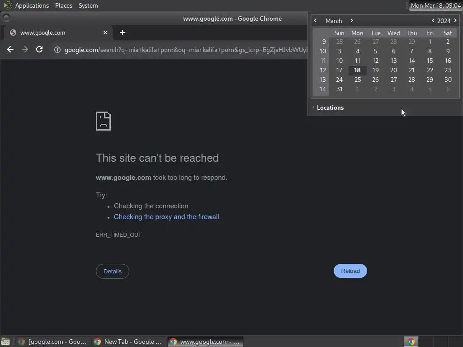Click the panel clock showing Mon Mar 18
This screenshot has height=347, width=463.
pyautogui.click(x=436, y=5)
